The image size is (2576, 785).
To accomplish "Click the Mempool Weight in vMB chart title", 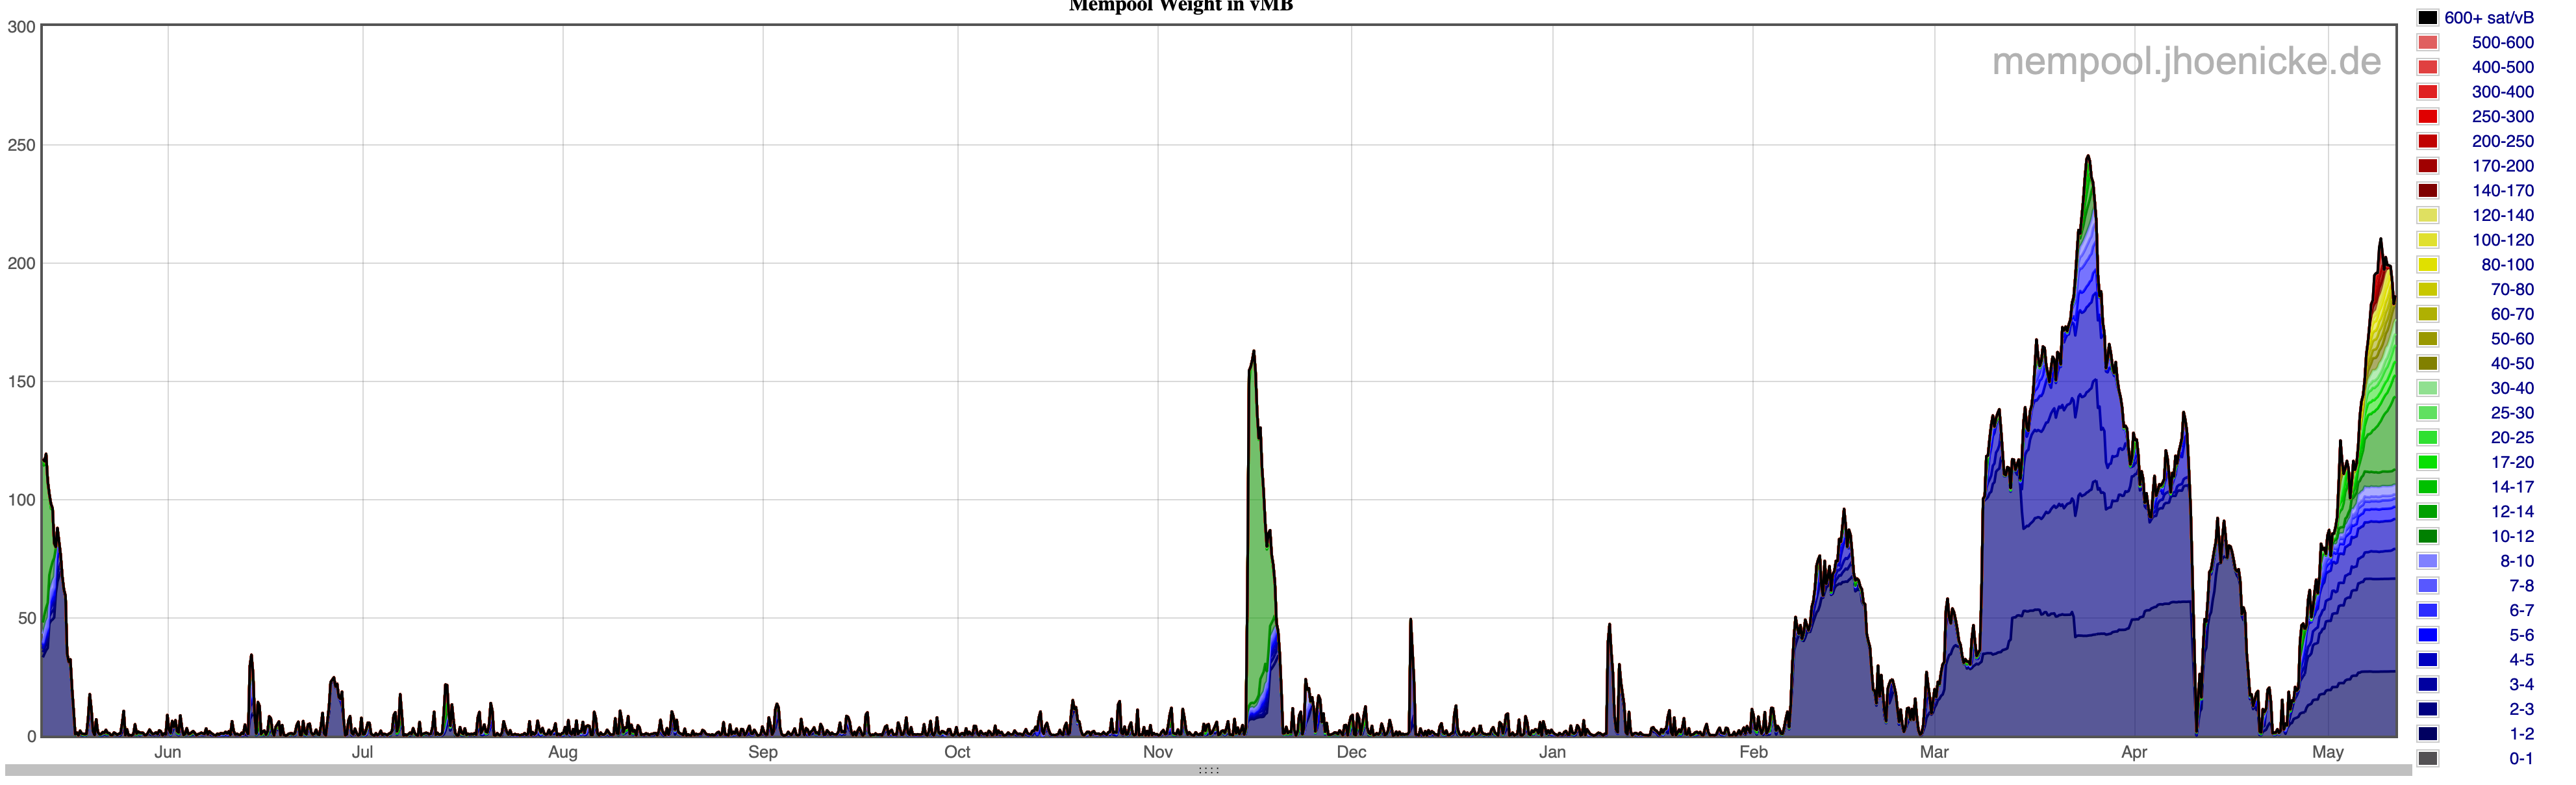I will tap(1181, 6).
